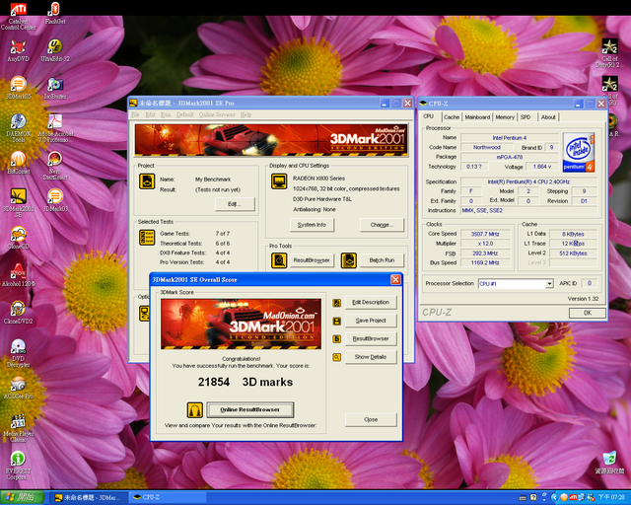The height and width of the screenshot is (505, 631).
Task: Click the Online ResultBrowser button
Action: coord(249,410)
